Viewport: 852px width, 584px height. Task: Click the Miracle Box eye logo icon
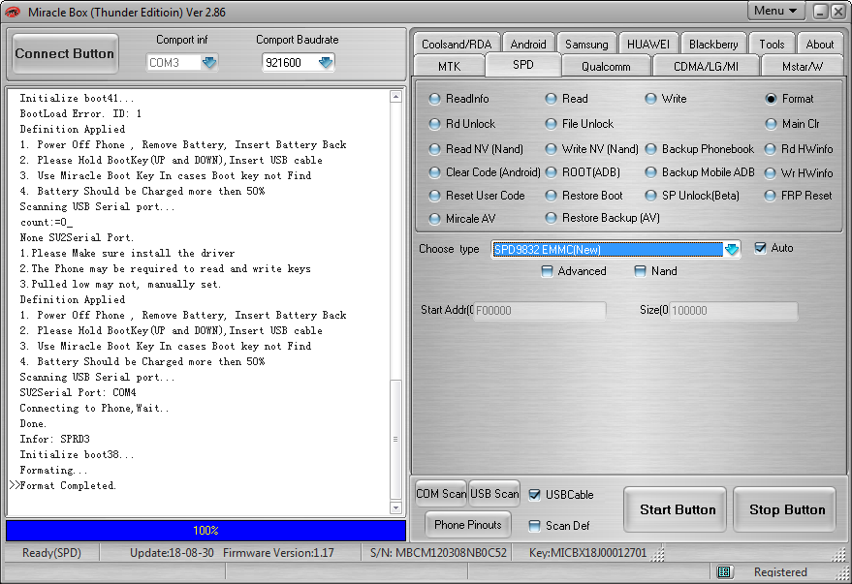coord(12,12)
